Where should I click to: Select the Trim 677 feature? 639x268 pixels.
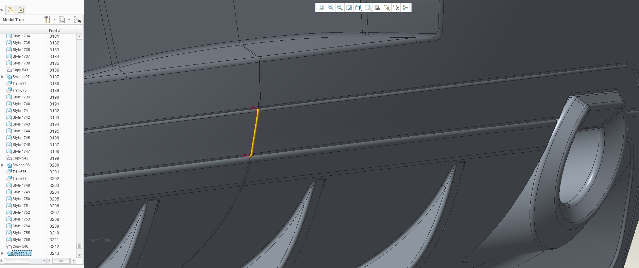coord(19,178)
